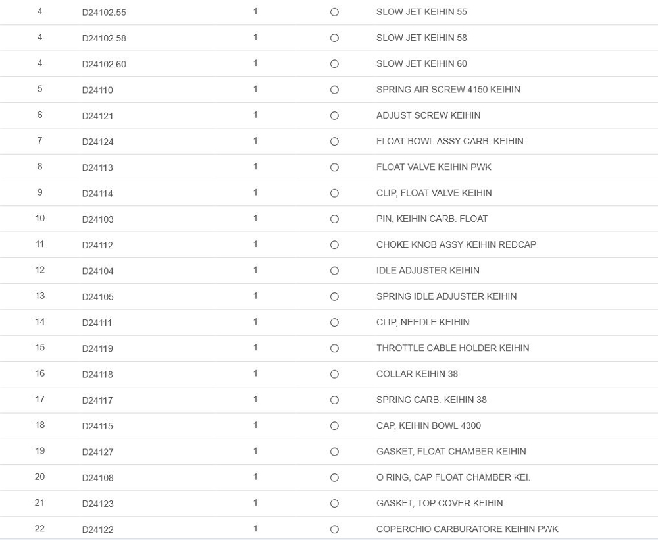Click part code D24122
This screenshot has width=658, height=540.
tap(97, 529)
